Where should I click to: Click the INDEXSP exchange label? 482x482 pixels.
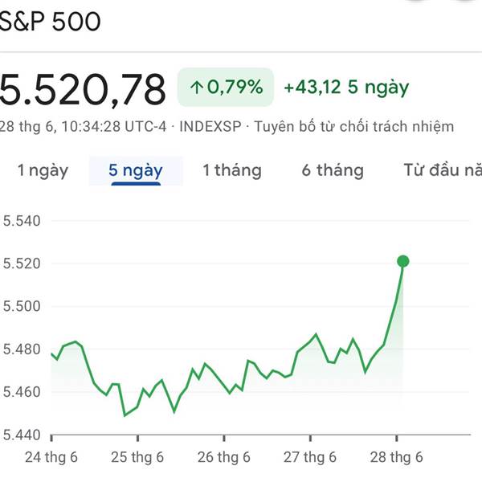[x=211, y=127]
